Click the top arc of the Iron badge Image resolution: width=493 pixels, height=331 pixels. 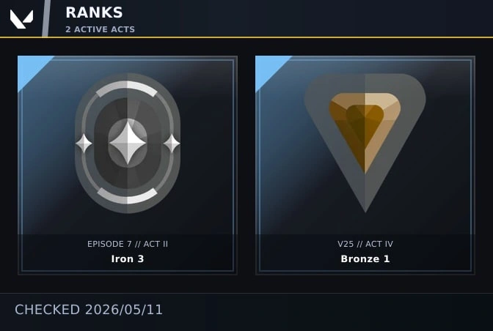127,88
